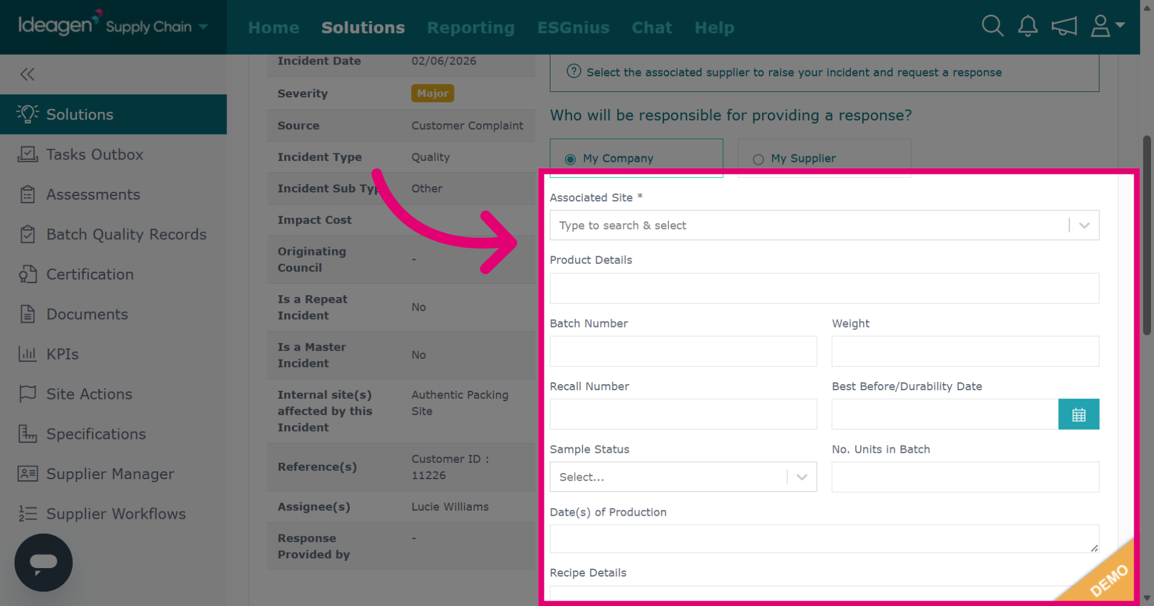Select the My Company radio option
This screenshot has width=1154, height=606.
[x=570, y=159]
